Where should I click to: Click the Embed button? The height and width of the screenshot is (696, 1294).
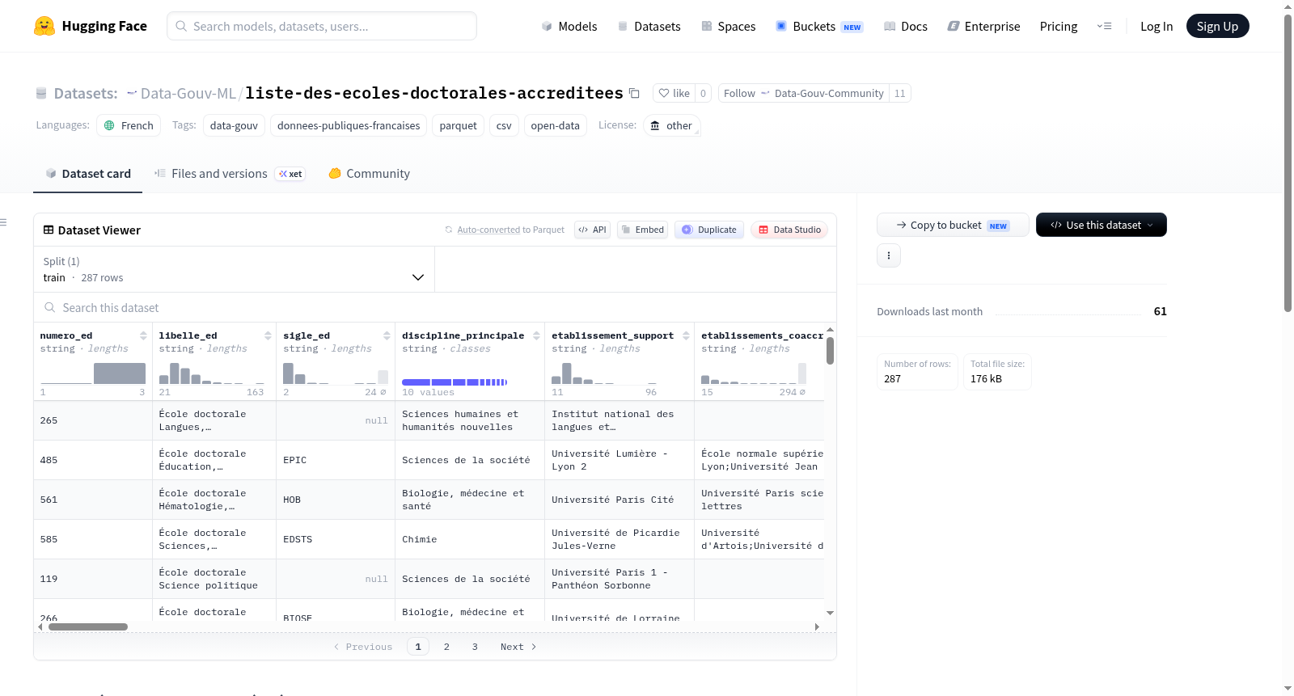pos(642,230)
